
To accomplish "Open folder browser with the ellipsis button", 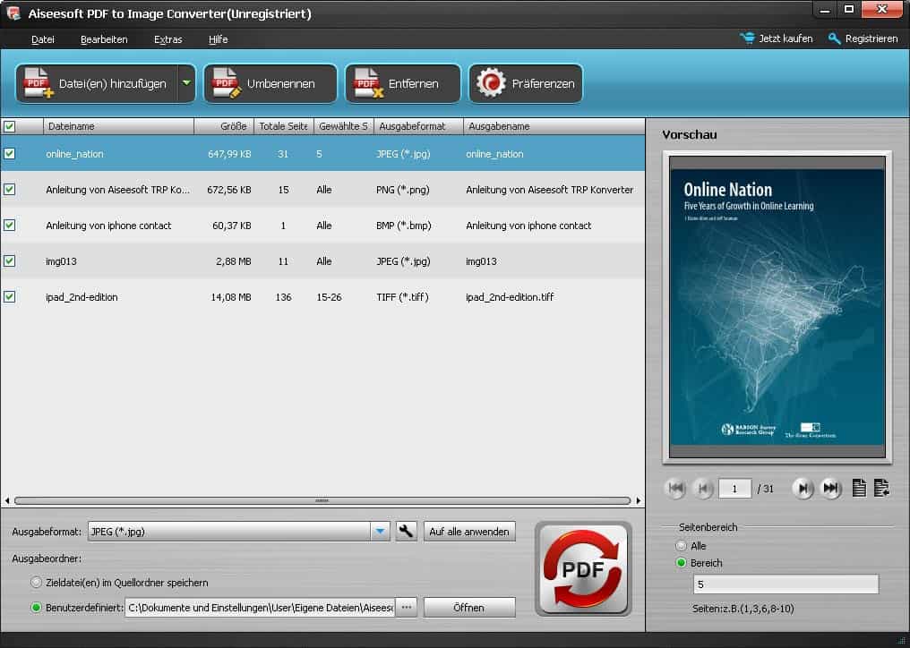I will coord(406,607).
